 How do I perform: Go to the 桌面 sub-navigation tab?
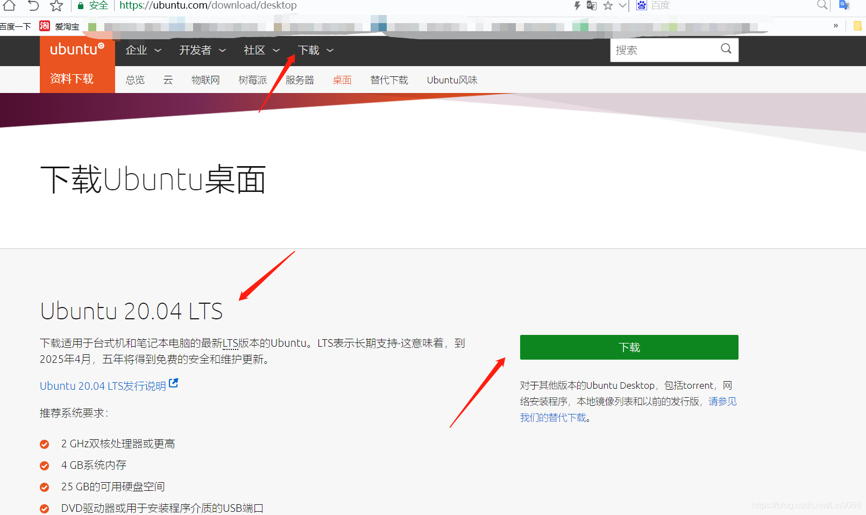(342, 80)
